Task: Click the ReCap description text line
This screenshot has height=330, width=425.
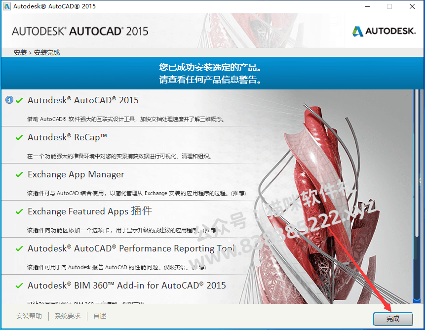Action: (x=119, y=156)
